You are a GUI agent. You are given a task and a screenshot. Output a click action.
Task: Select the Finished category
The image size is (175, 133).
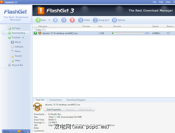14,38
